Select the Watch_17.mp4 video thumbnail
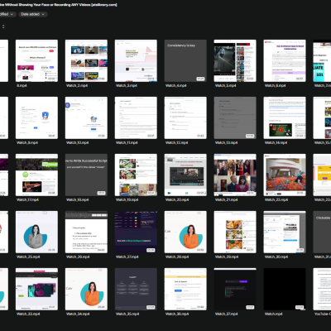 (36, 175)
